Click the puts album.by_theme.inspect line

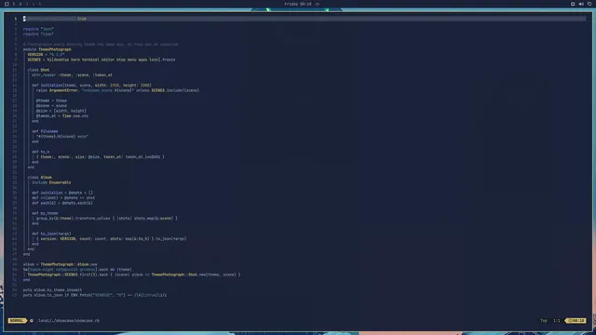(x=52, y=289)
